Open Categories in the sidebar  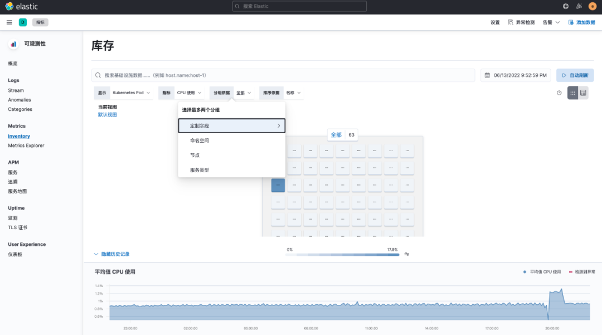click(x=20, y=109)
